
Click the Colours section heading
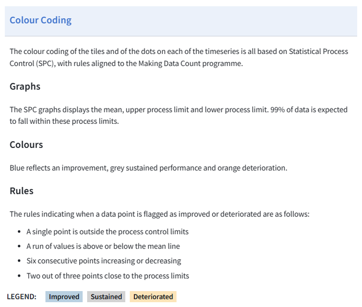pos(26,145)
